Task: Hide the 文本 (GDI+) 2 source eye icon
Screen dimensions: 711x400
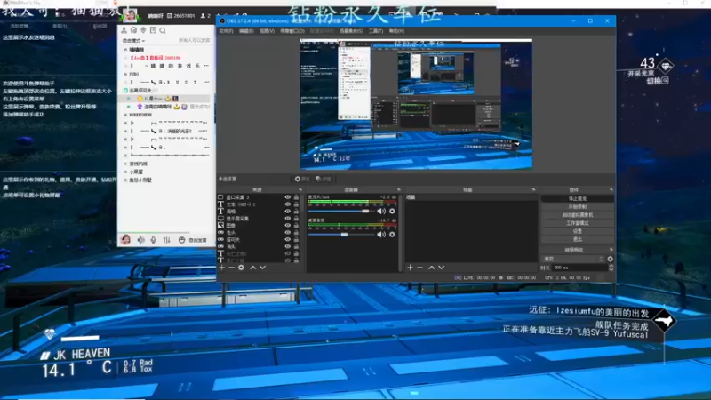Action: [x=287, y=204]
